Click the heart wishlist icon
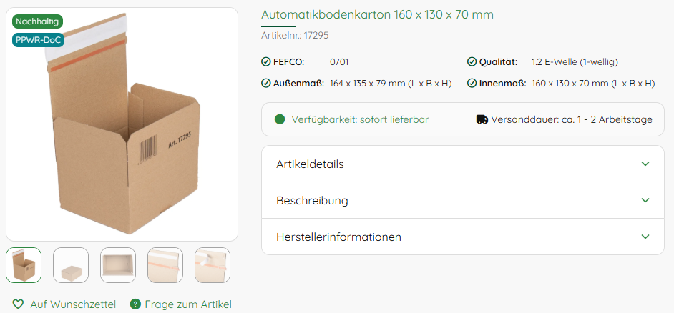 [18, 304]
